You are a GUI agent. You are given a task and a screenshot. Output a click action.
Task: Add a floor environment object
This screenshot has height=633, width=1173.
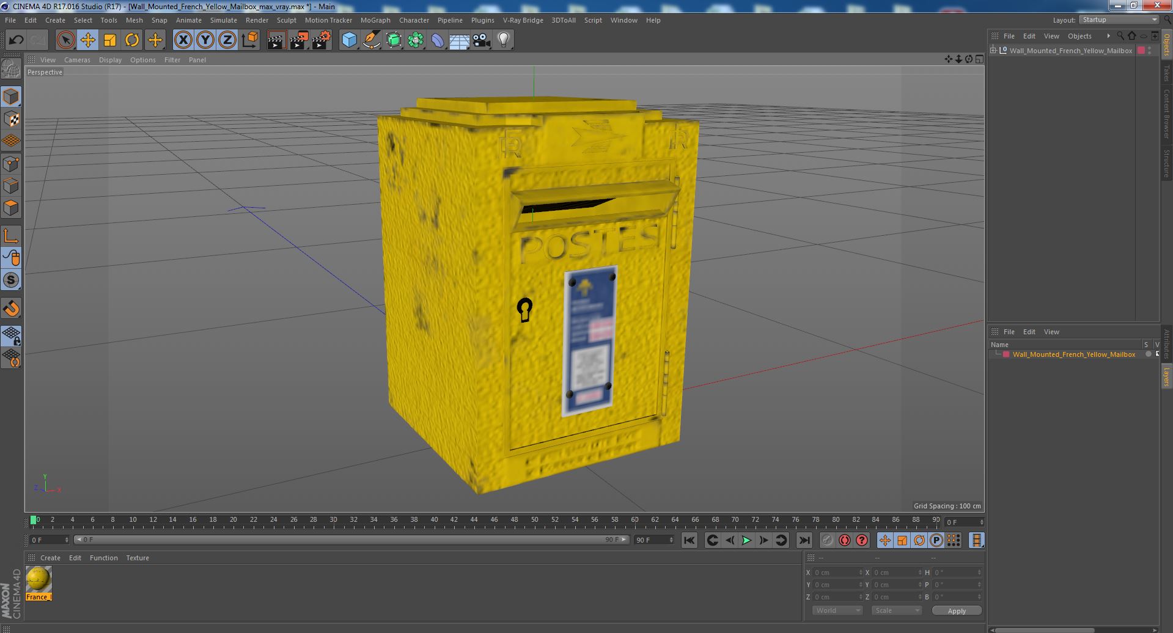460,40
